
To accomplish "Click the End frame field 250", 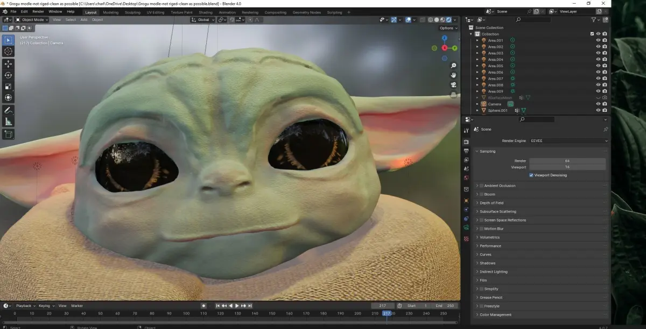I will 445,306.
